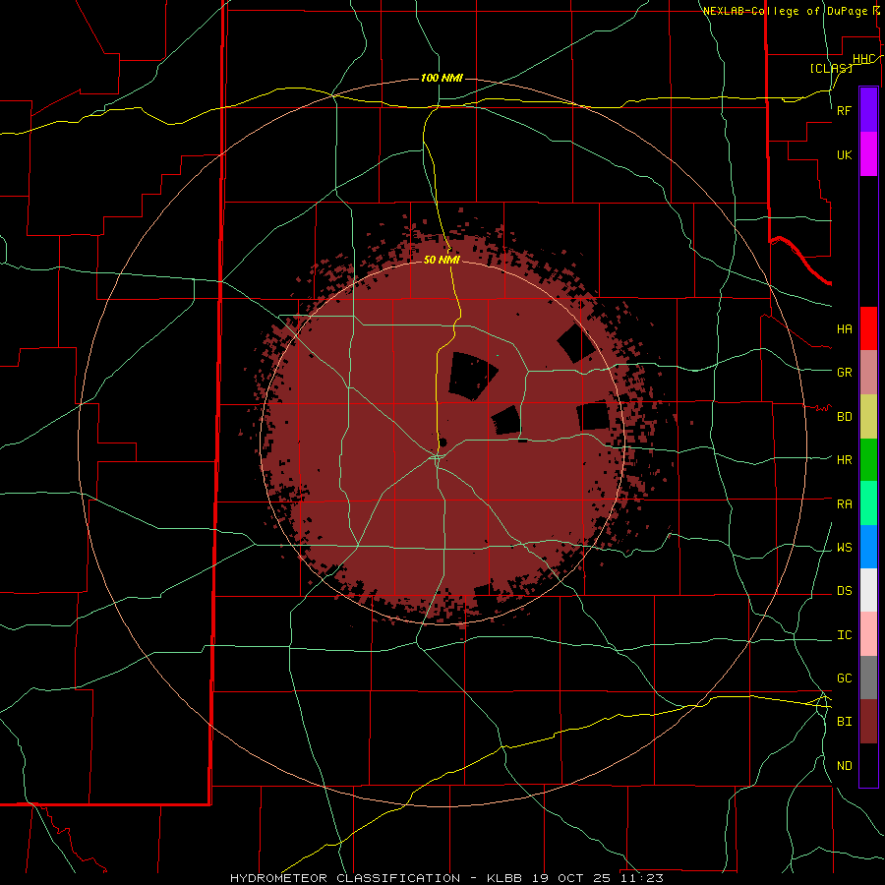
Task: Click the ND black color swatch
Action: pyautogui.click(x=868, y=765)
